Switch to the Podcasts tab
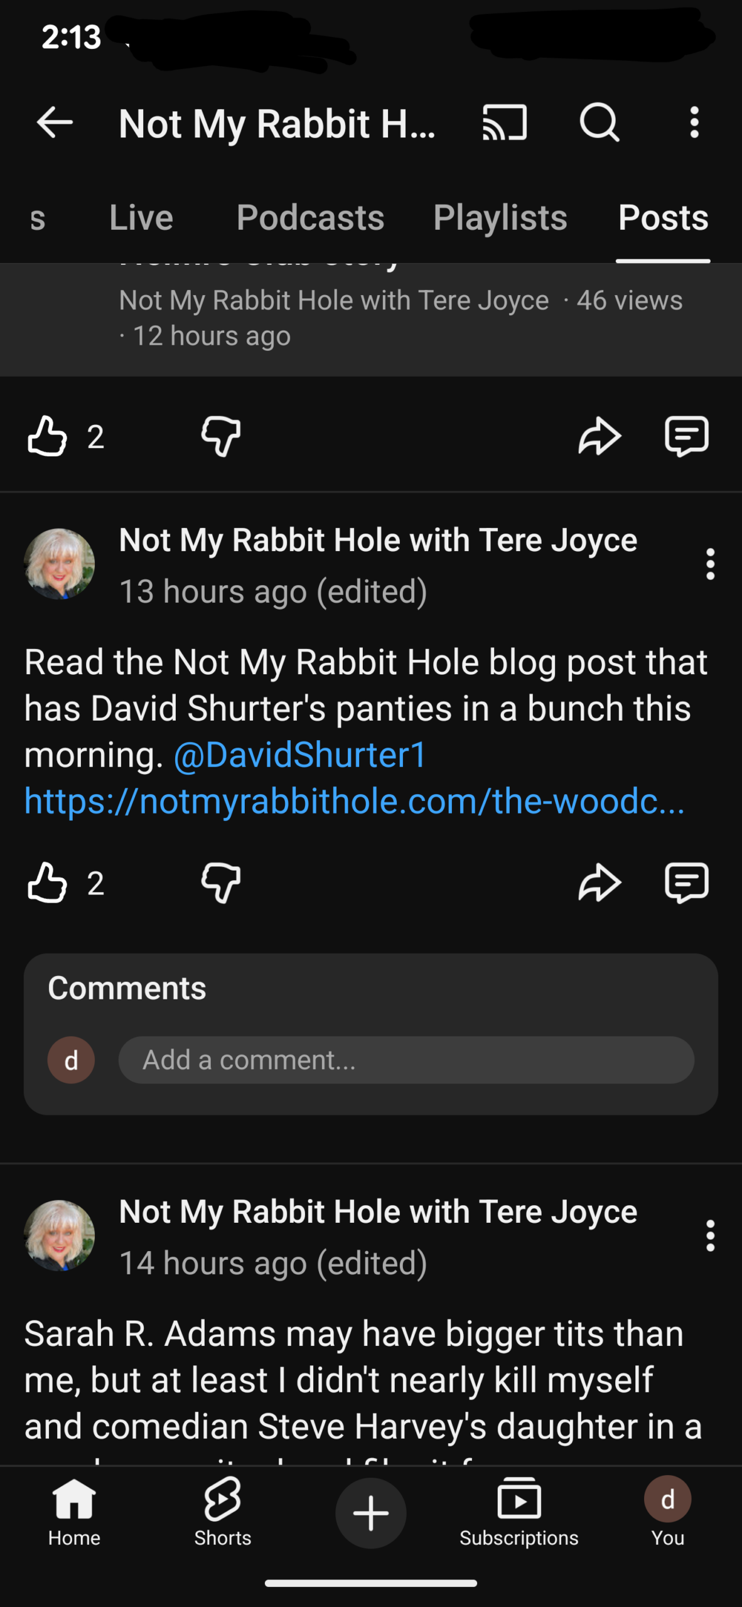This screenshot has width=742, height=1607. click(310, 218)
